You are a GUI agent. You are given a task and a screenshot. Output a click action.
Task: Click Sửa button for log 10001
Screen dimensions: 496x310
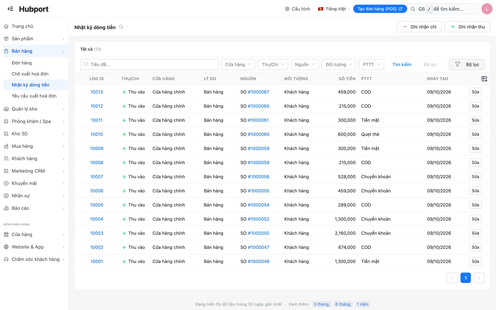click(475, 261)
